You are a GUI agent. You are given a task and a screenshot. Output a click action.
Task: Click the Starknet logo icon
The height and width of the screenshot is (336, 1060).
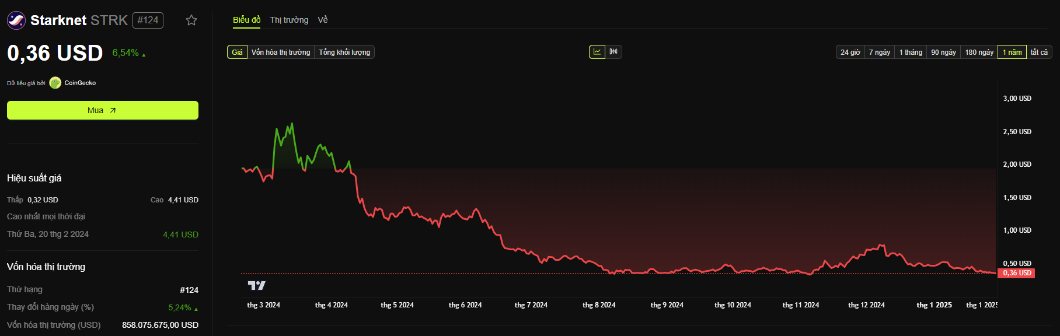pyautogui.click(x=16, y=20)
